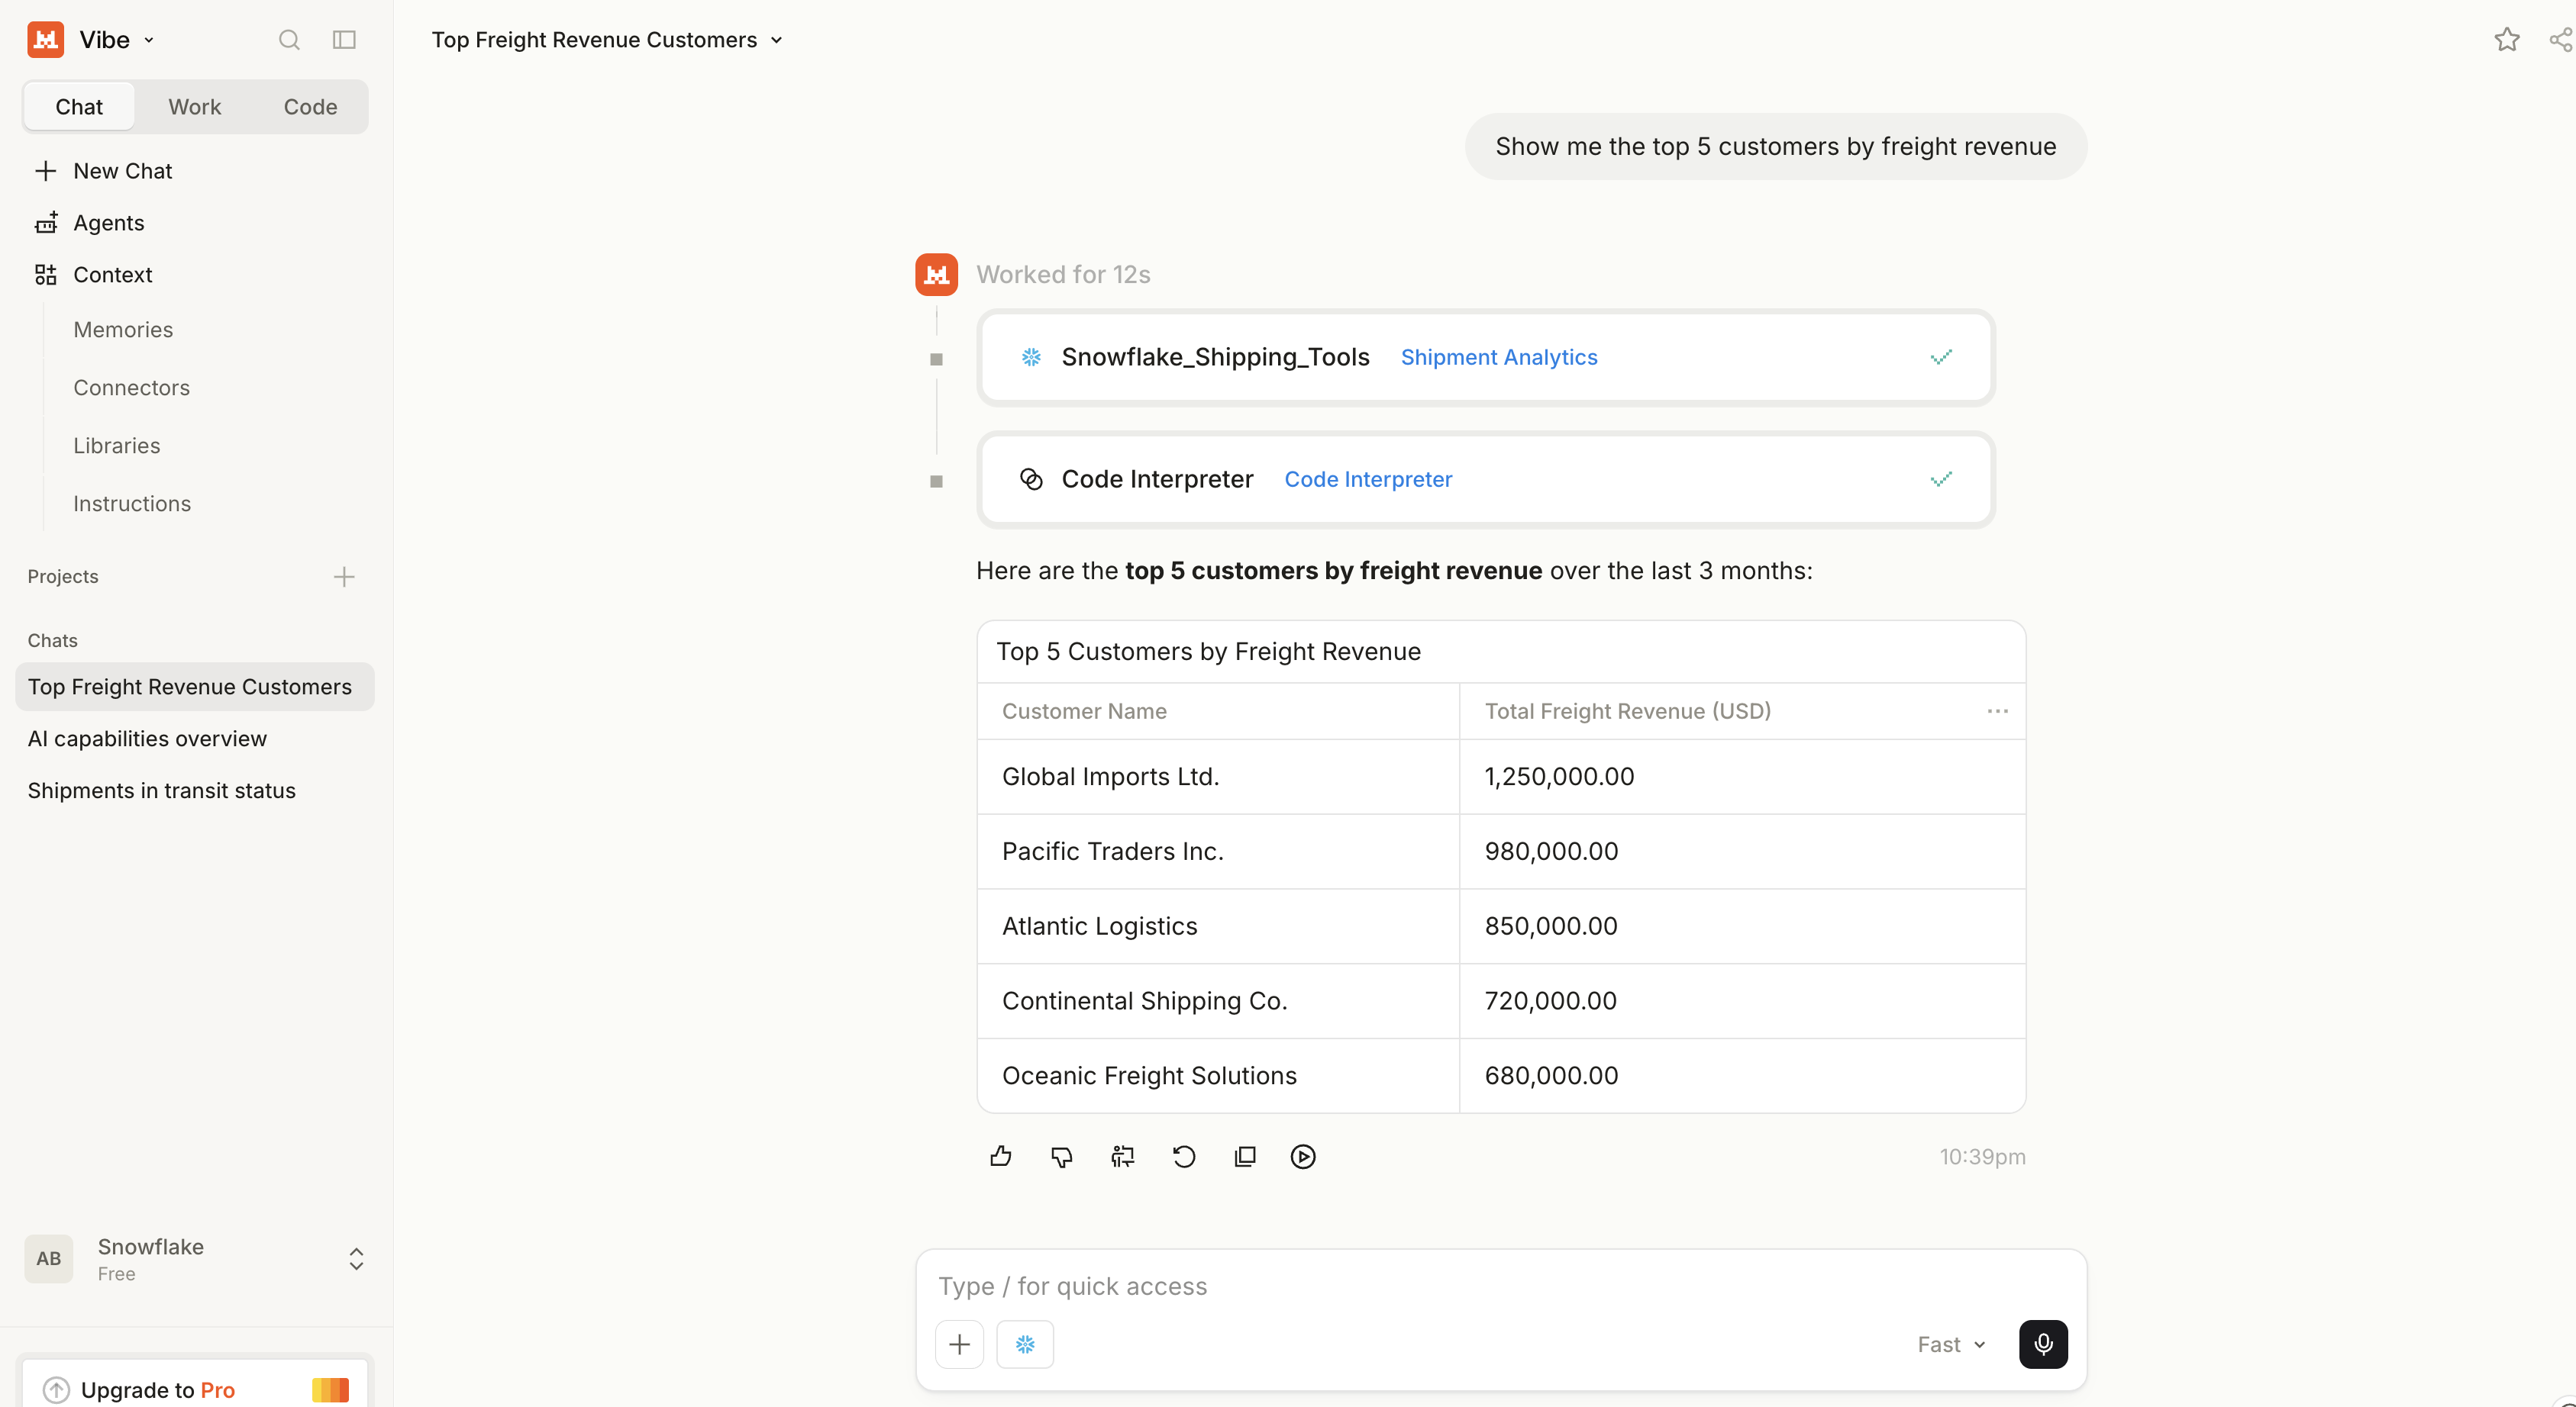Viewport: 2576px width, 1407px height.
Task: Add a new project with plus icon
Action: click(344, 577)
